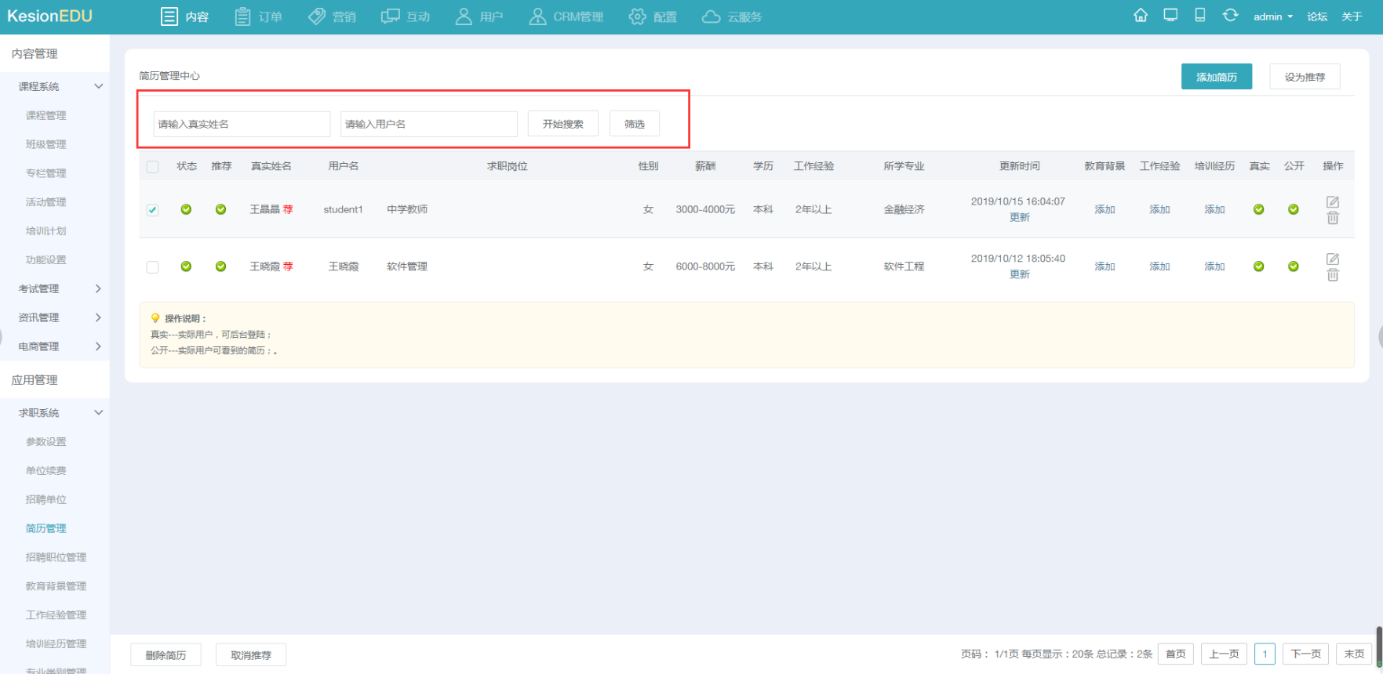Open 论坛 link in header
The height and width of the screenshot is (674, 1383).
pos(1317,16)
